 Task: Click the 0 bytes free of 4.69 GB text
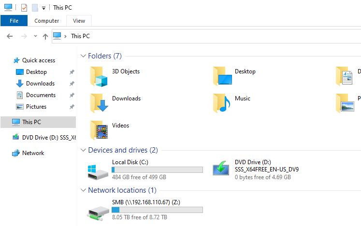[x=263, y=177]
